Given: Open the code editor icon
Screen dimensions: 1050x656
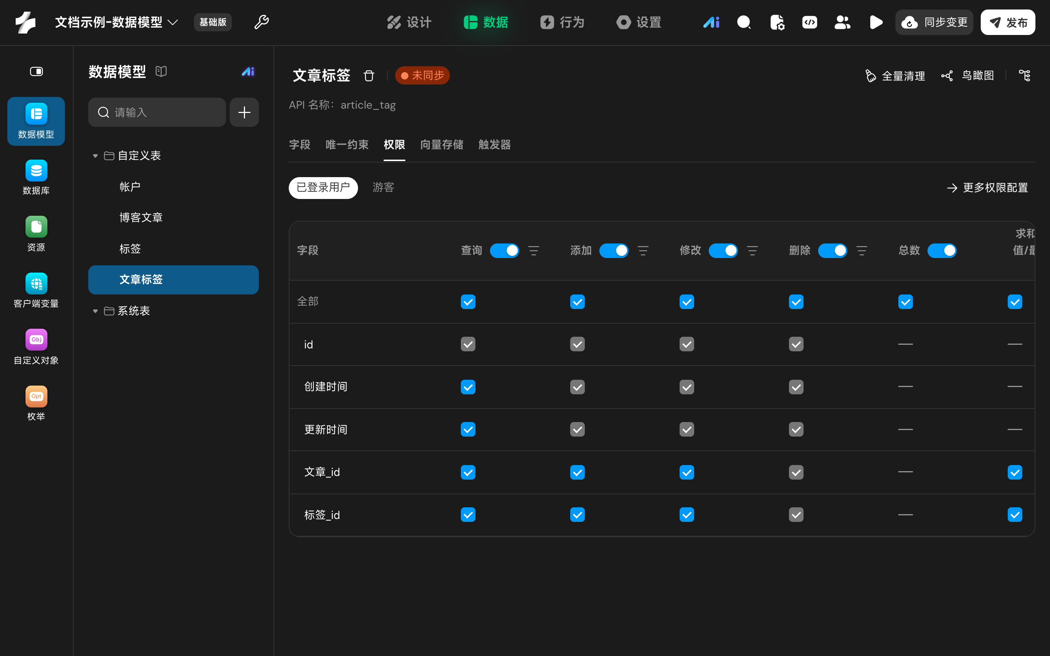Looking at the screenshot, I should pyautogui.click(x=809, y=22).
